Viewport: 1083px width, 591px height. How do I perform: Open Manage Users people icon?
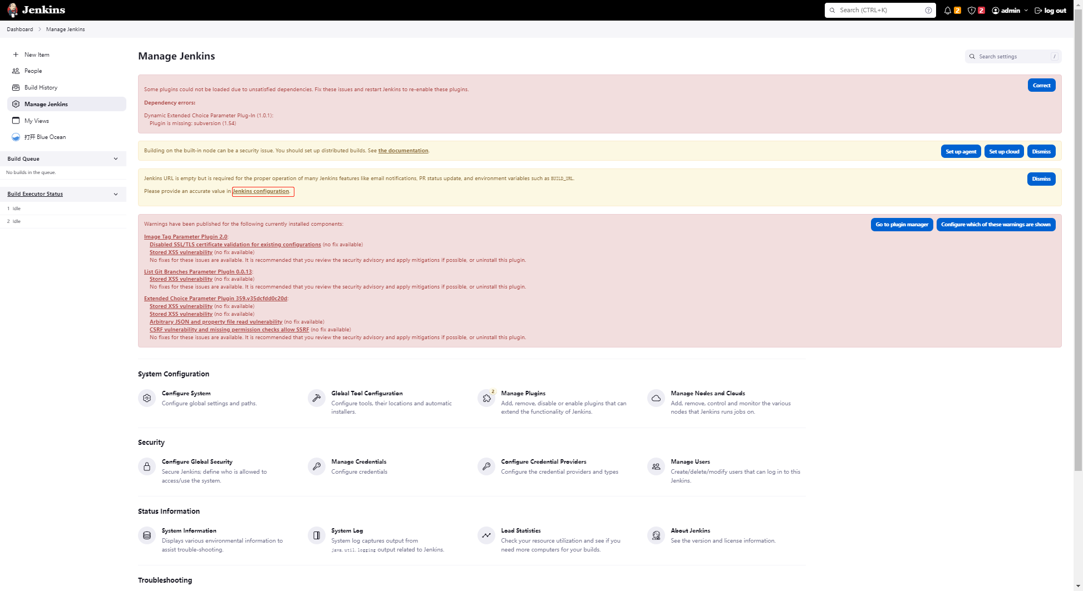tap(656, 466)
